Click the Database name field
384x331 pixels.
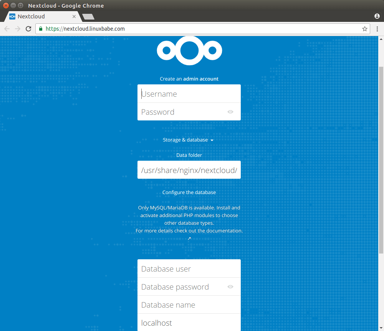click(x=189, y=305)
